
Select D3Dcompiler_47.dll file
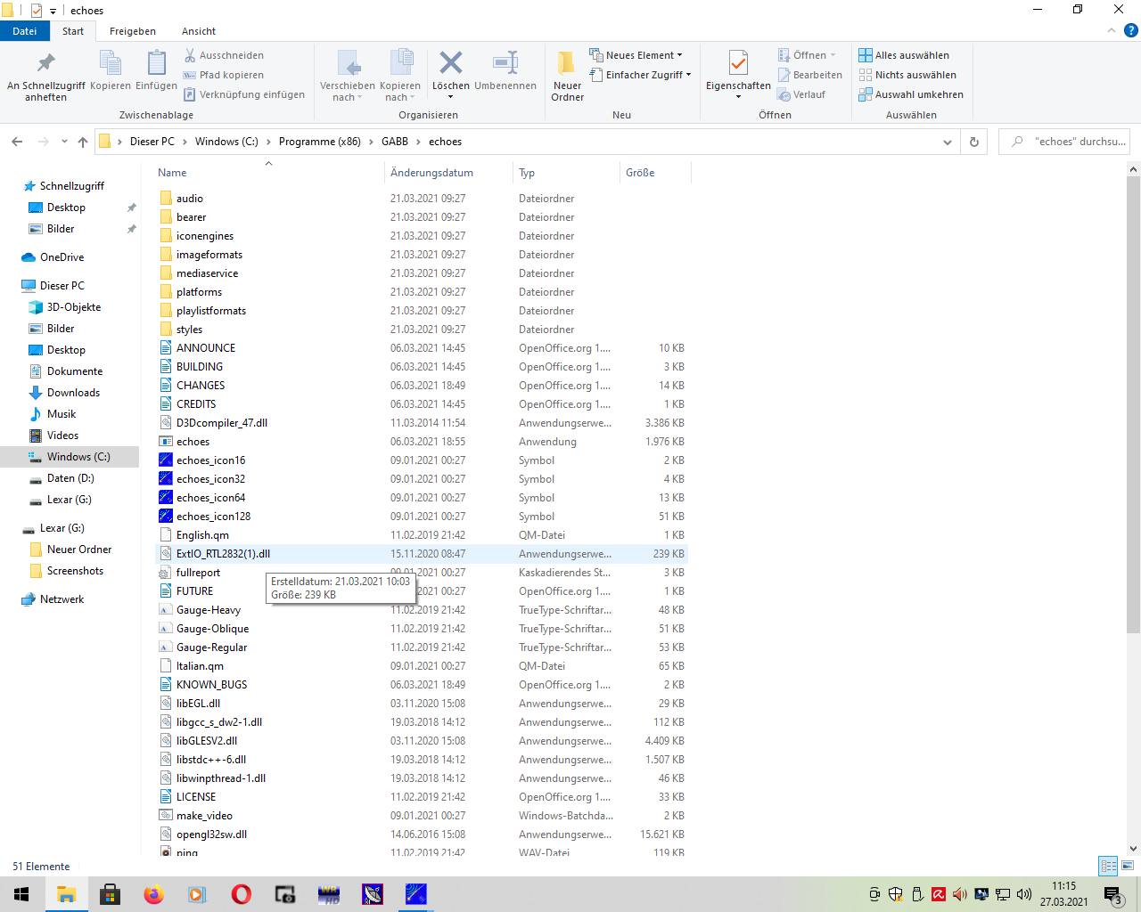coord(221,423)
